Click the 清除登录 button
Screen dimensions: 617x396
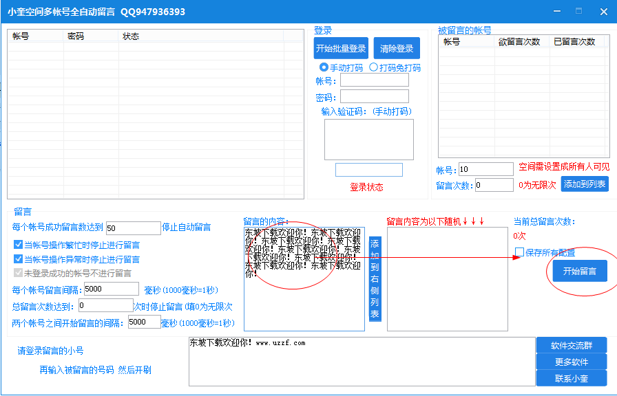click(x=397, y=48)
